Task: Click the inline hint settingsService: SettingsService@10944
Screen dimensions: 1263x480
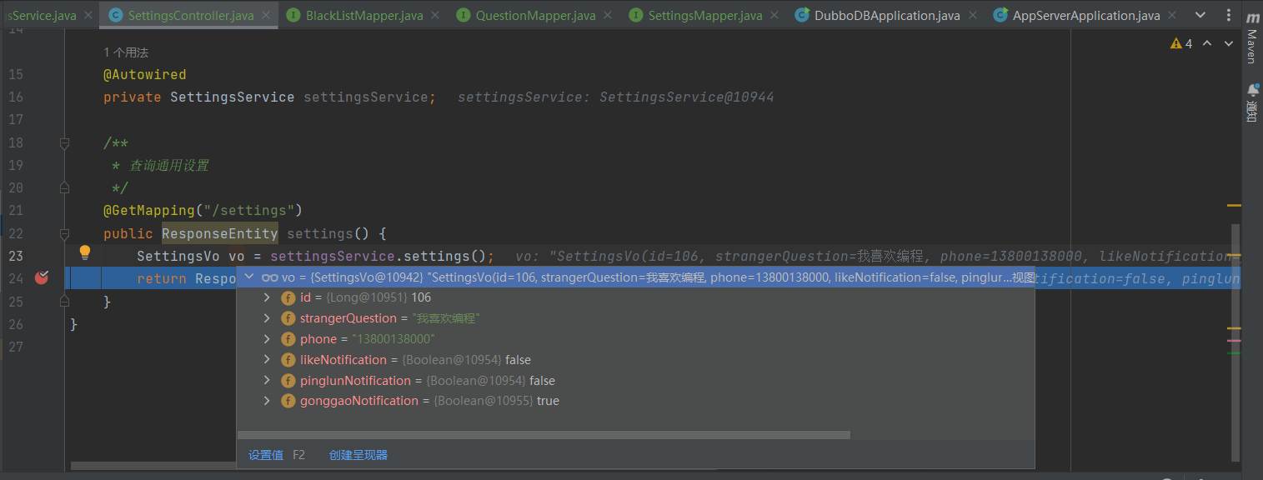Action: tap(615, 97)
